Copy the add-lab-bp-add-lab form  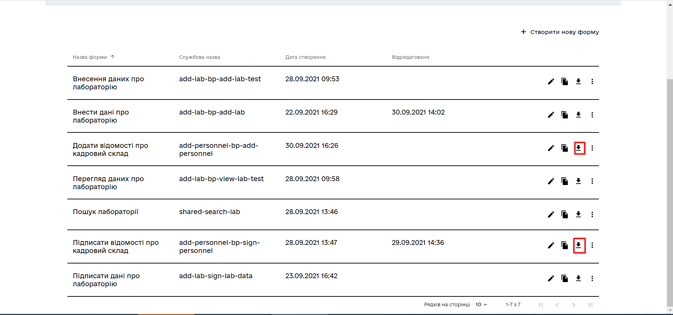(x=565, y=115)
